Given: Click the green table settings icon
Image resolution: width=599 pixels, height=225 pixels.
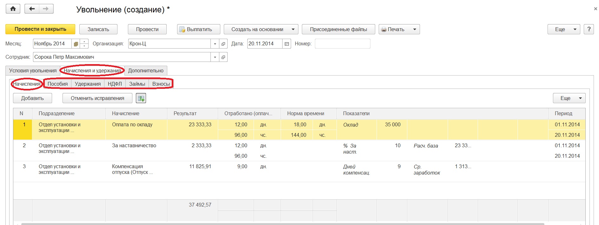Looking at the screenshot, I should (141, 98).
